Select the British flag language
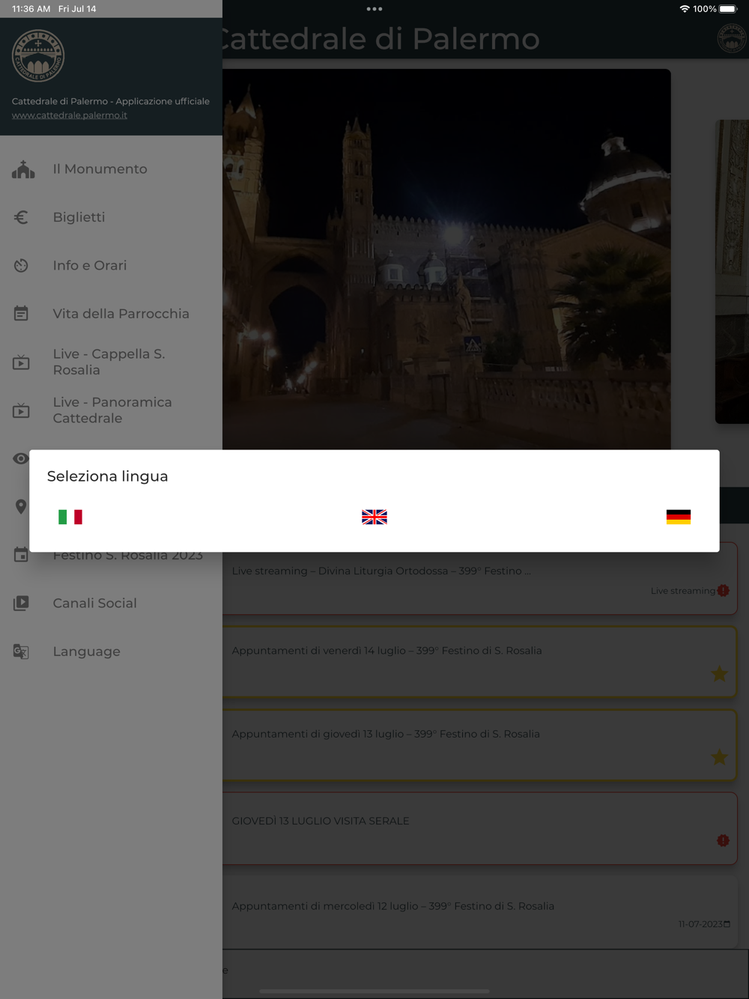 (x=374, y=517)
